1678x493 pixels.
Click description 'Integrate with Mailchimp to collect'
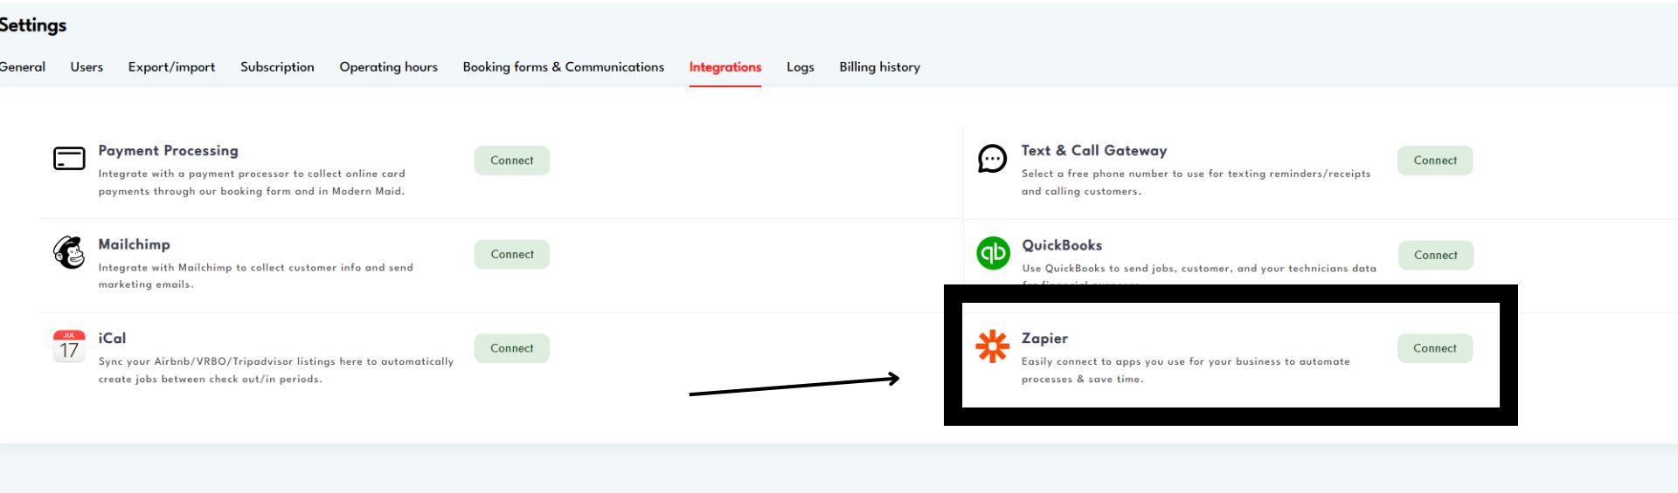click(255, 276)
